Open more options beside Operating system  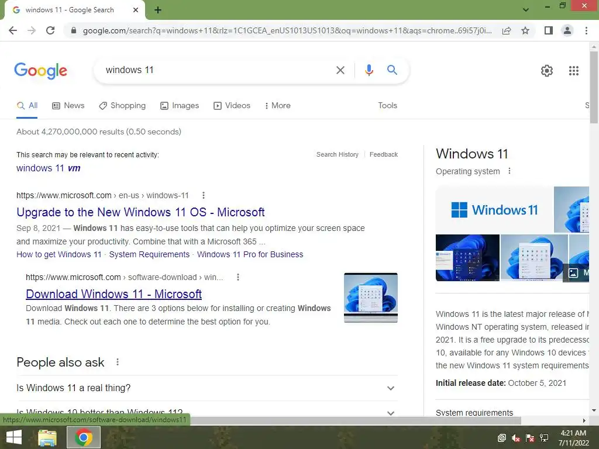point(510,171)
